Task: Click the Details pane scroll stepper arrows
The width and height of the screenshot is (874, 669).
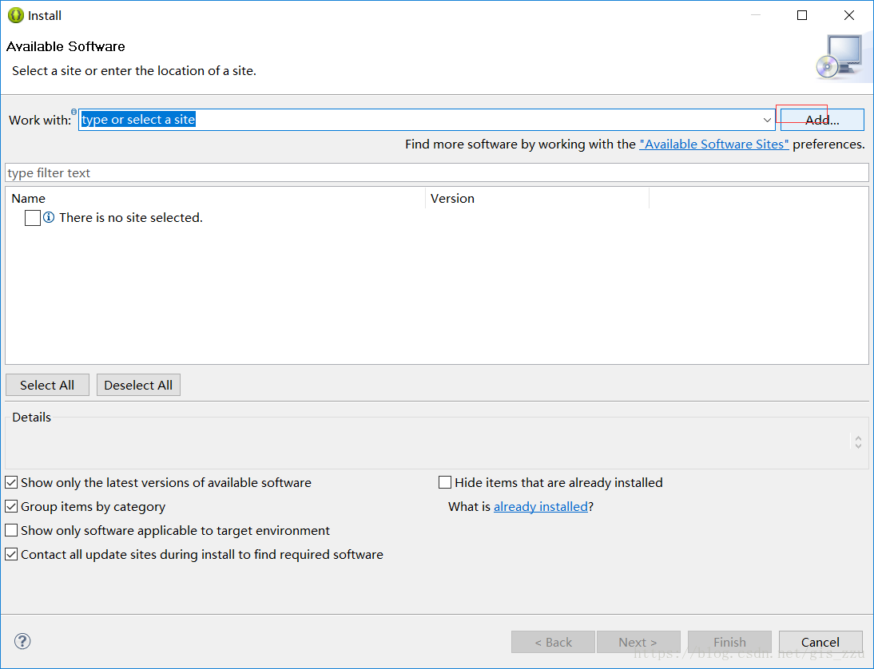Action: pyautogui.click(x=858, y=442)
